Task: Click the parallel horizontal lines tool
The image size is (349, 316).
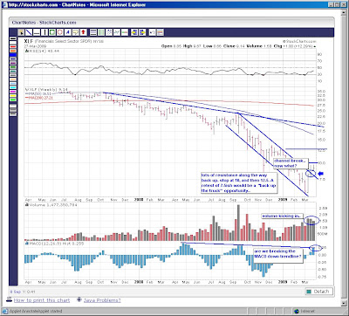Action: (x=93, y=32)
